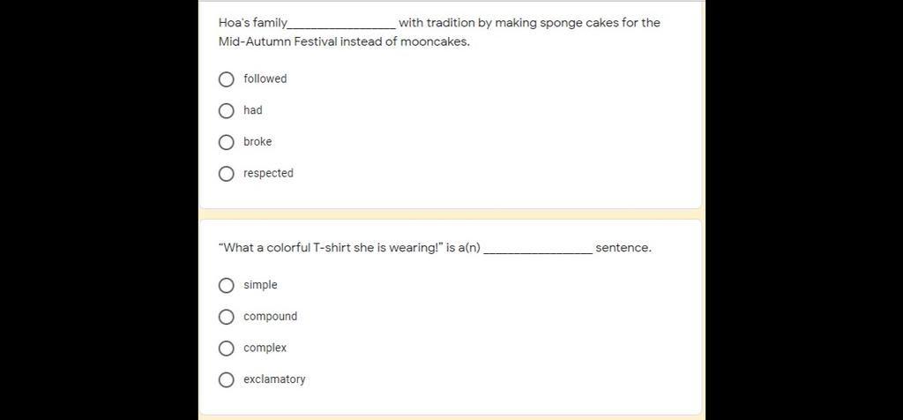Click the colorful T-shirt question text
Viewport: 903px width, 420px height.
coord(435,248)
